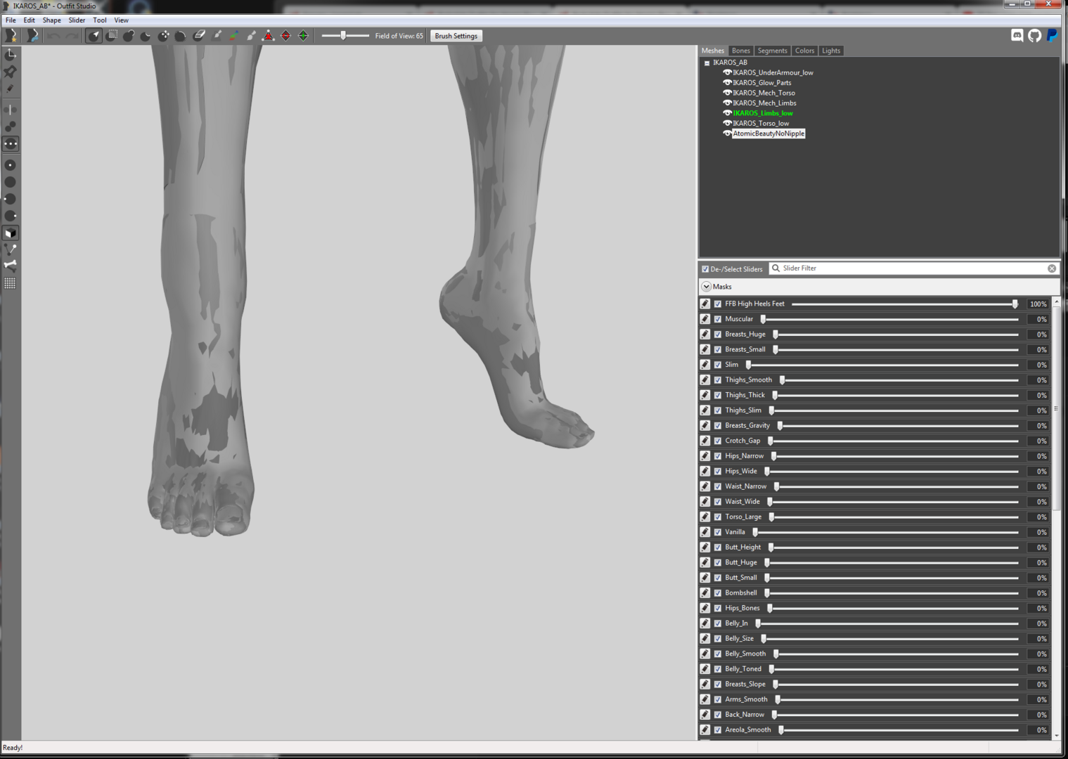This screenshot has width=1068, height=759.
Task: Open the Discord link icon
Action: pos(1017,35)
